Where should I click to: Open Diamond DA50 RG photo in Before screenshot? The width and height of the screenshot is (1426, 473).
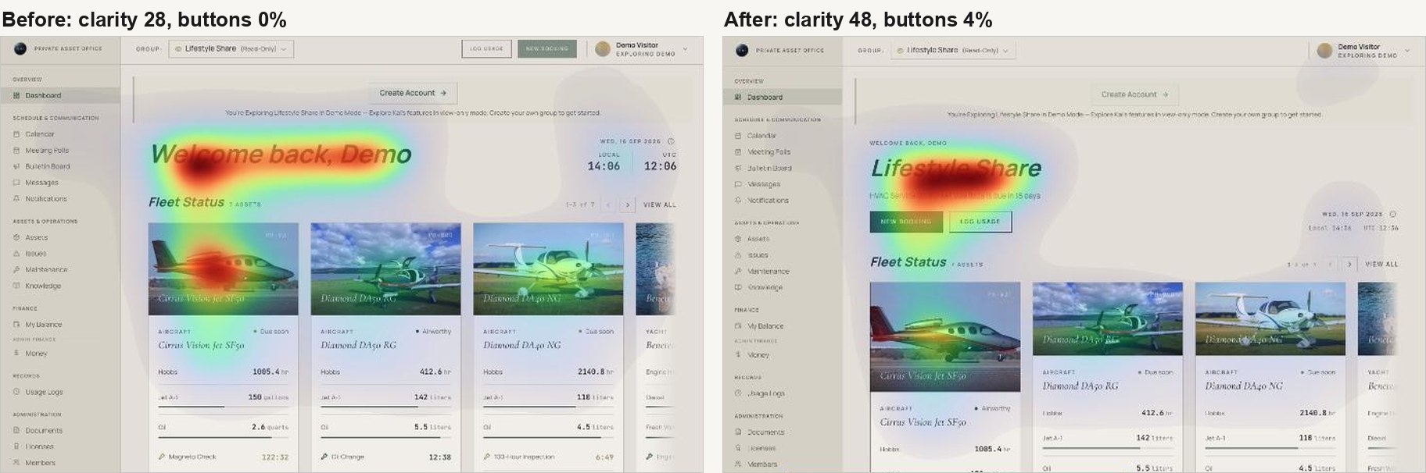click(386, 269)
